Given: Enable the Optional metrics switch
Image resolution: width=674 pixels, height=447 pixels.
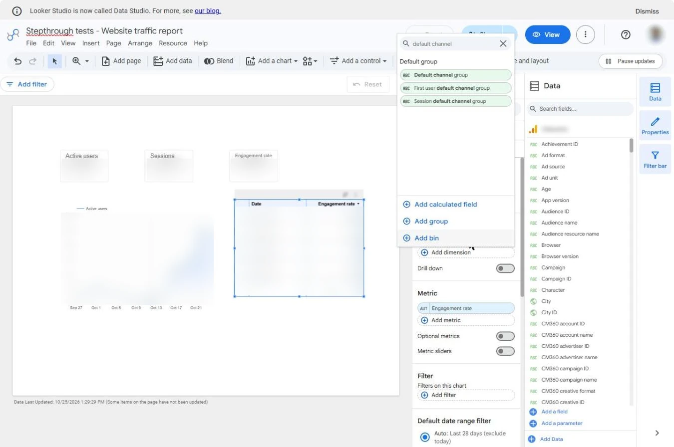Looking at the screenshot, I should click(x=505, y=336).
